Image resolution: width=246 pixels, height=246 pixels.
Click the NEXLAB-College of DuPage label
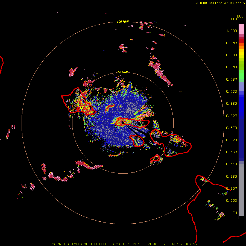(218, 3)
